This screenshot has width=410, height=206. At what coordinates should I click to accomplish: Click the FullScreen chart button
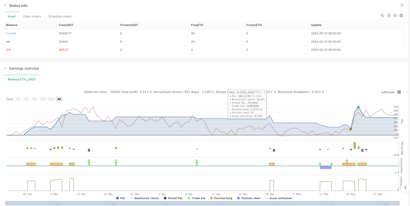pyautogui.click(x=388, y=92)
